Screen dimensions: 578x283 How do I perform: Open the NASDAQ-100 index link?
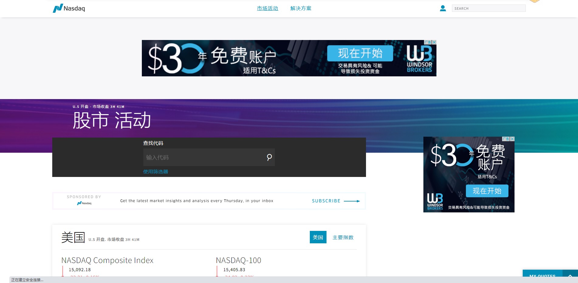(238, 260)
